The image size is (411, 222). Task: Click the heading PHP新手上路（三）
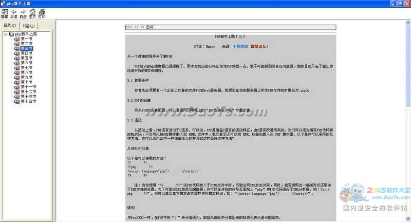230,36
